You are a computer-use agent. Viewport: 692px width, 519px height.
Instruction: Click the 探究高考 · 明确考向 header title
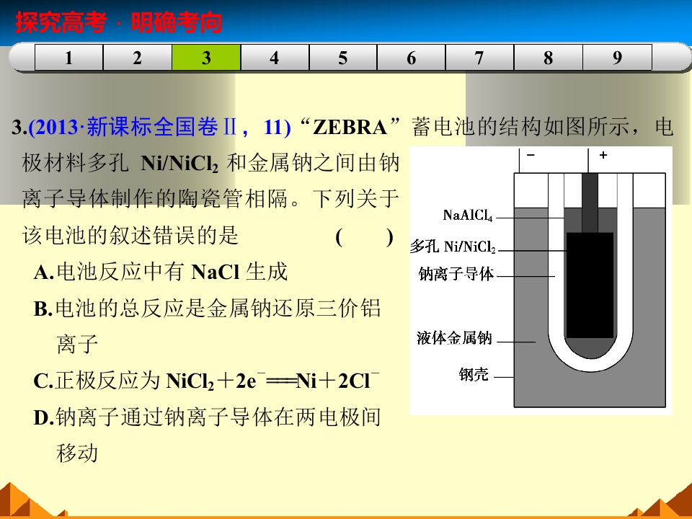(x=119, y=24)
